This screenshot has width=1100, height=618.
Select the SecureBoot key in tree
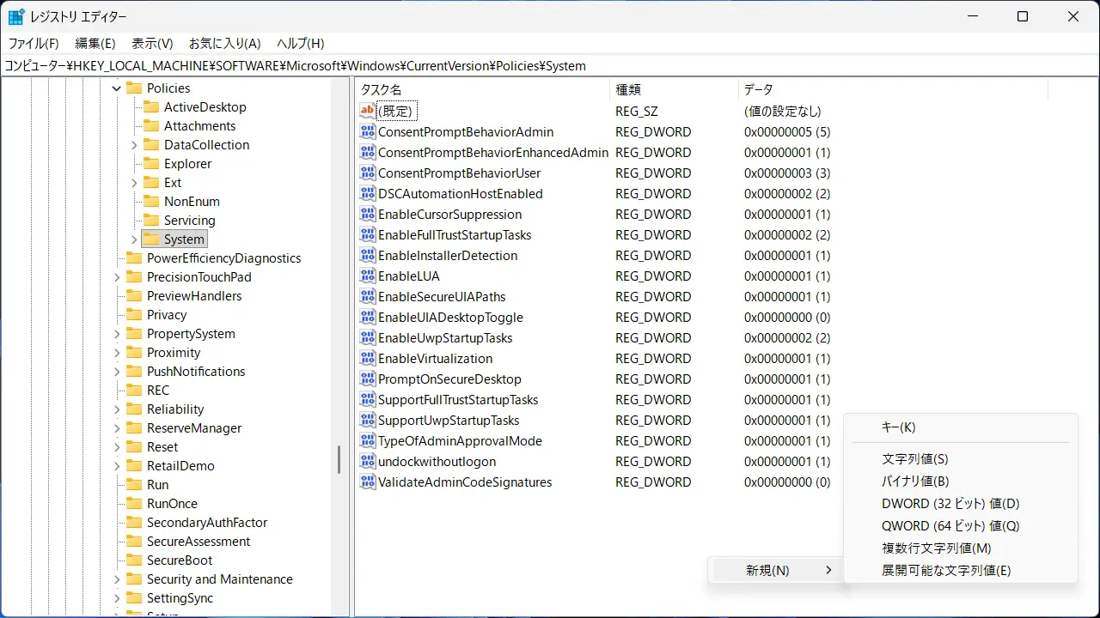point(180,560)
